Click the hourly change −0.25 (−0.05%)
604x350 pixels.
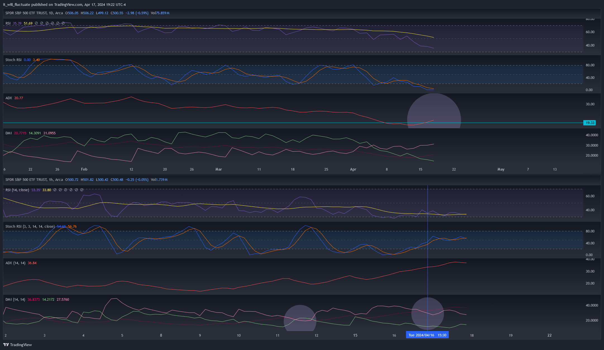[137, 180]
